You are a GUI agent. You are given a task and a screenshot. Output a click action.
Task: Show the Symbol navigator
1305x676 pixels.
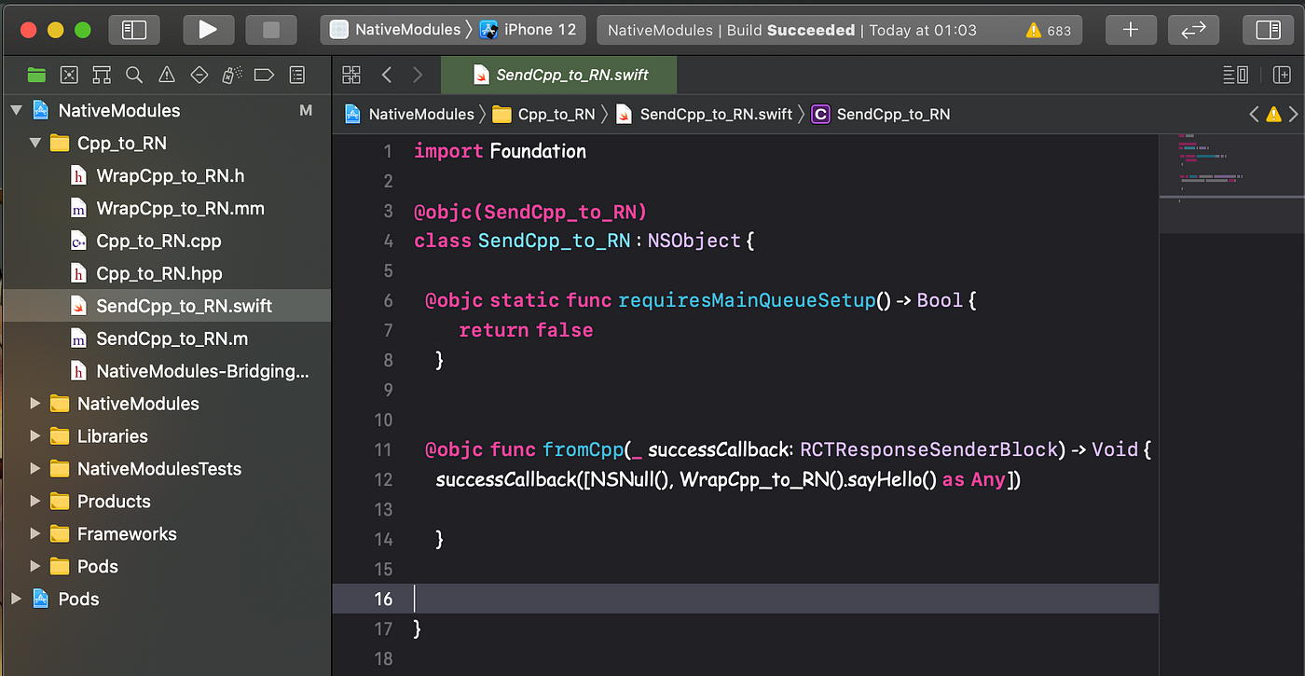[102, 75]
